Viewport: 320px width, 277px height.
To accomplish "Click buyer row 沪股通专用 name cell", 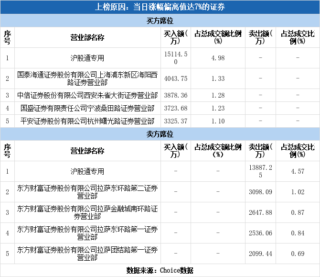I will coord(87,58).
